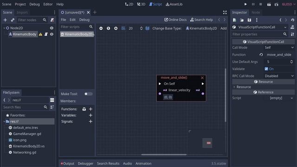Toggle the Make Tool switch
This screenshot has width=297, height=167.
coord(89,94)
